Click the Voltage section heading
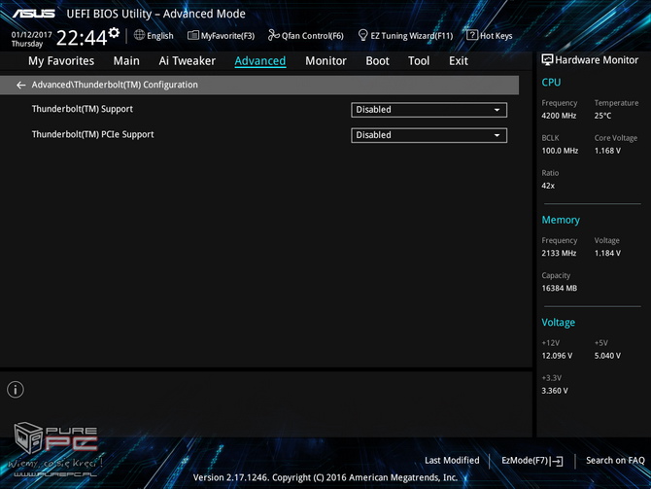 pyautogui.click(x=558, y=323)
